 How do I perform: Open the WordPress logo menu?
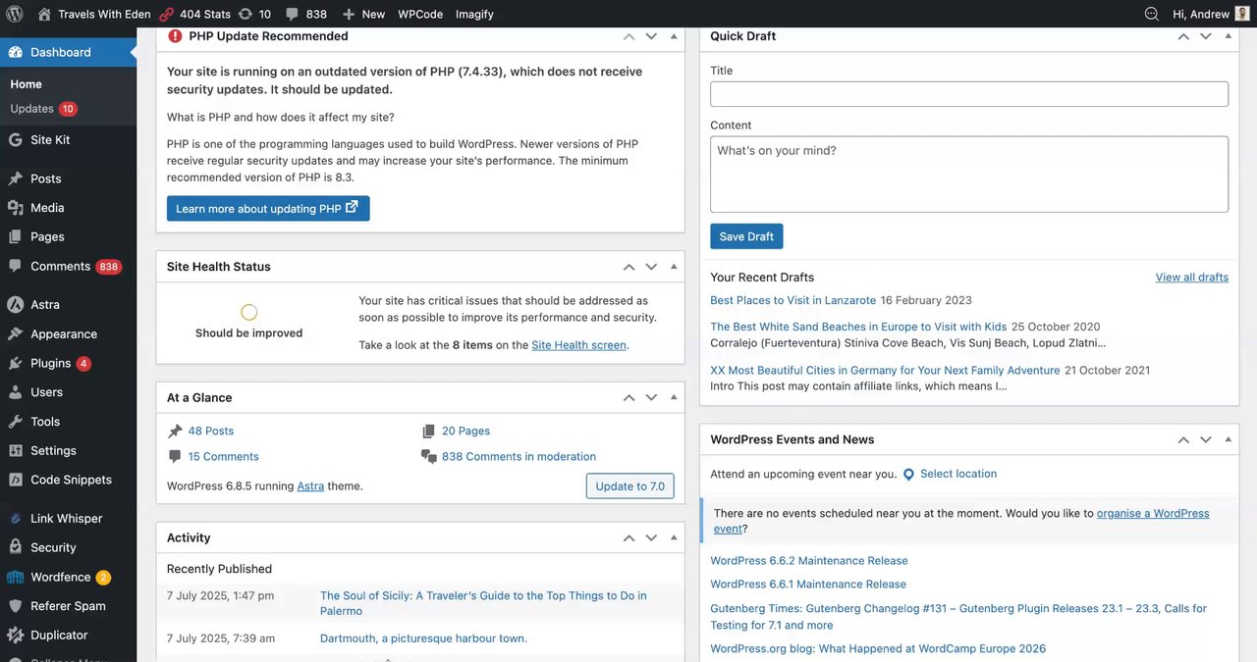point(15,14)
